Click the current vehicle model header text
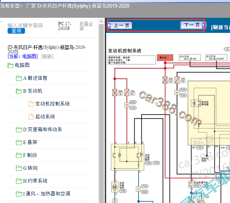230x203 pixels. tap(65, 6)
